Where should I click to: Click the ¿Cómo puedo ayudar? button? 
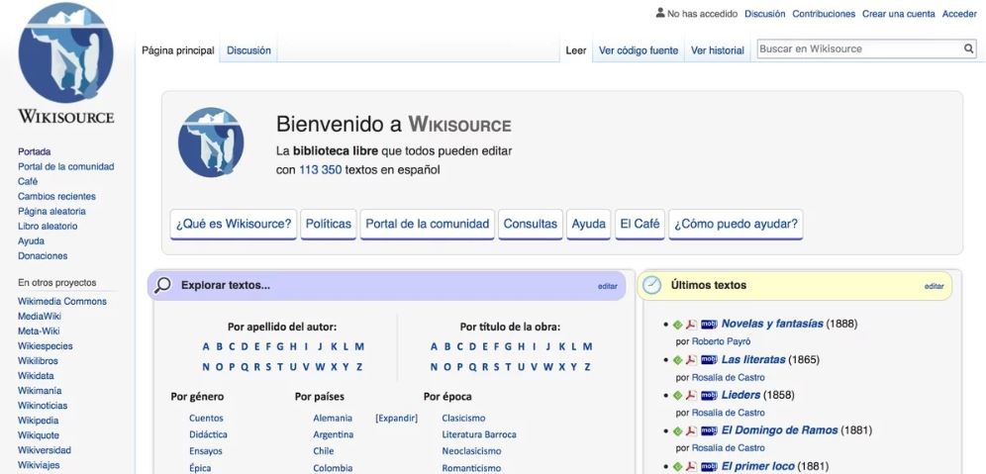coord(736,225)
